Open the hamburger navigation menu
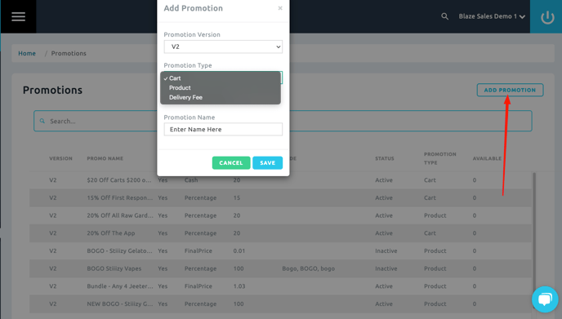Viewport: 562px width, 319px height. tap(18, 16)
